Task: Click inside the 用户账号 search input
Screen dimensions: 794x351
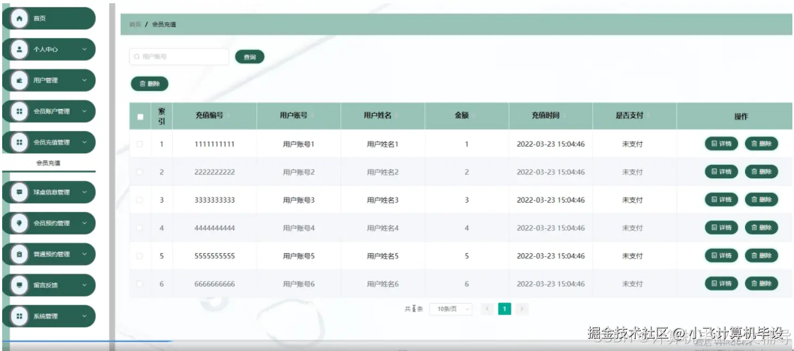Action: [x=179, y=56]
